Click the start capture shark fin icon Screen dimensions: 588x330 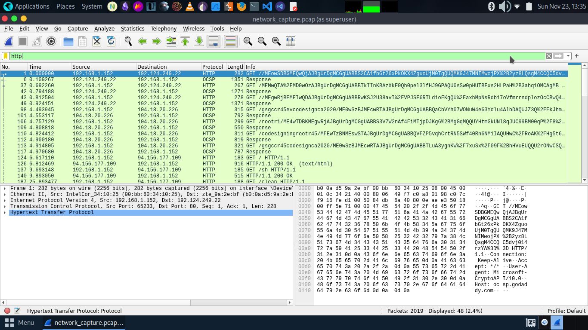tap(9, 41)
